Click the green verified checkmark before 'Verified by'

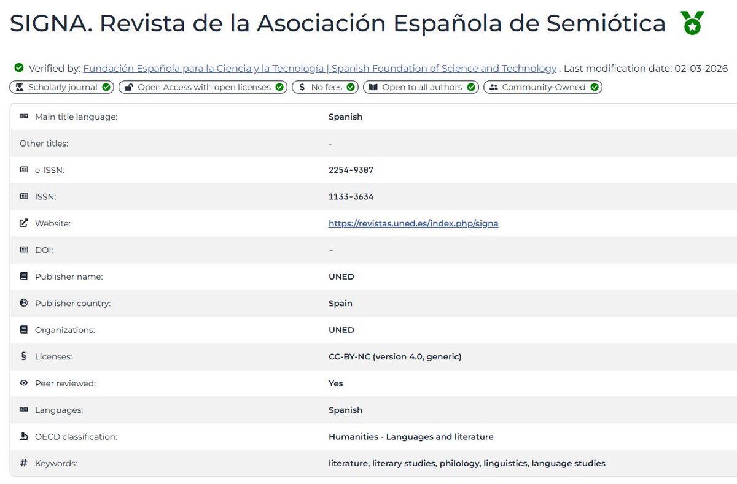click(19, 67)
